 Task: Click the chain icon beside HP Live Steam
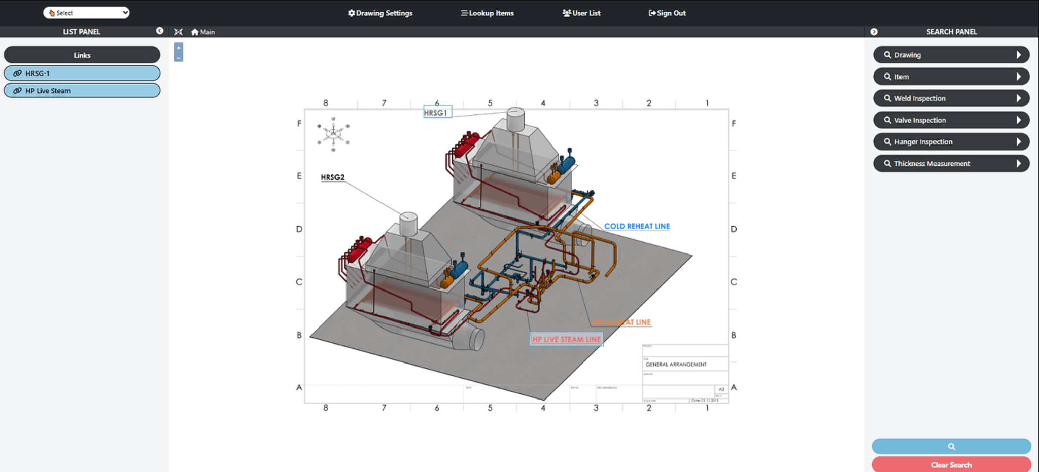tap(17, 91)
